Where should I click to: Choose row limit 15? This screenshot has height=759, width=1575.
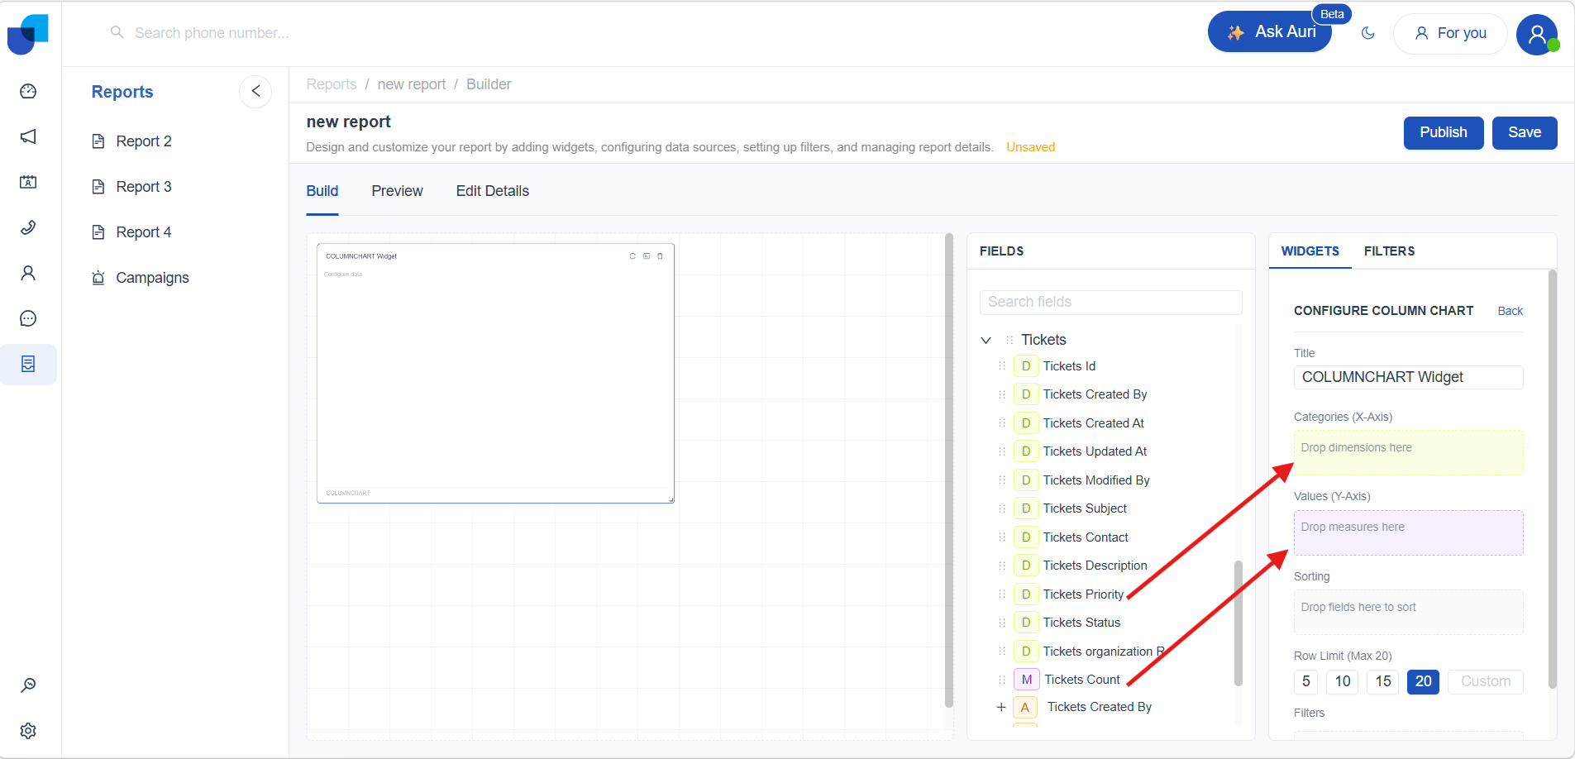tap(1383, 681)
